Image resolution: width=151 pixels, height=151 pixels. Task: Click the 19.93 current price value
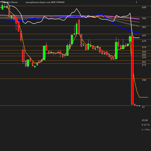[145, 120]
